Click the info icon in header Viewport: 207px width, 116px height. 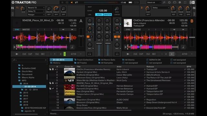[x=180, y=2]
